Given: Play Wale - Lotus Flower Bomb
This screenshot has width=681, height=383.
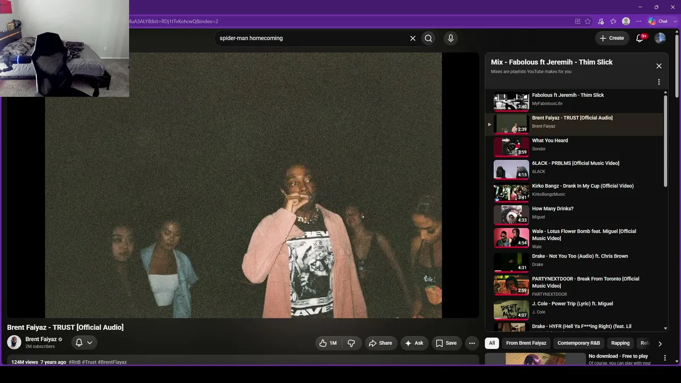Looking at the screenshot, I should (575, 238).
